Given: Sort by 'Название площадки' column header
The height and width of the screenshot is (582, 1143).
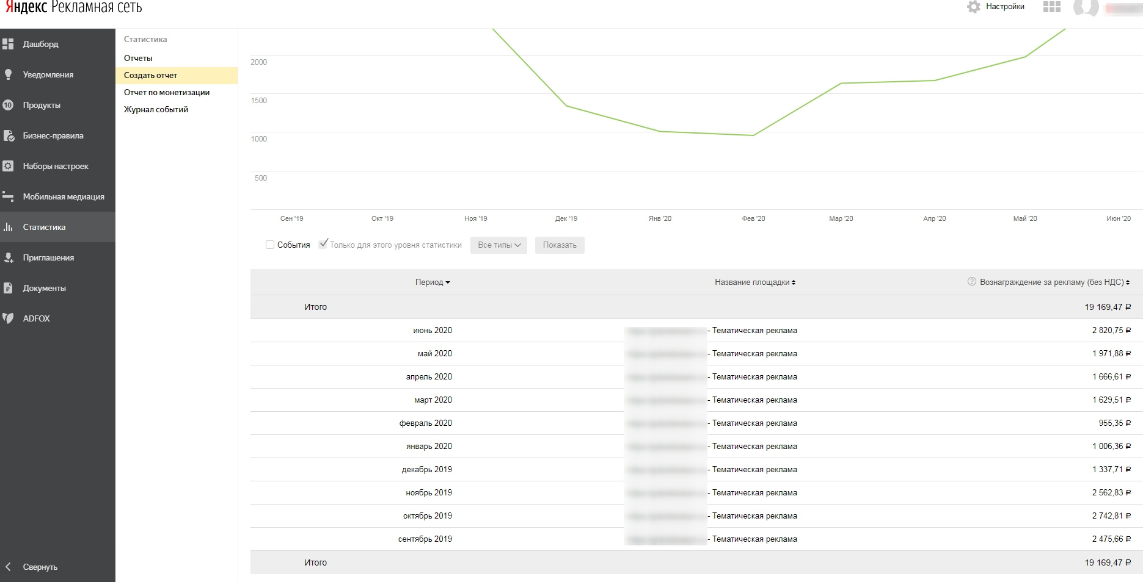Looking at the screenshot, I should pyautogui.click(x=755, y=282).
